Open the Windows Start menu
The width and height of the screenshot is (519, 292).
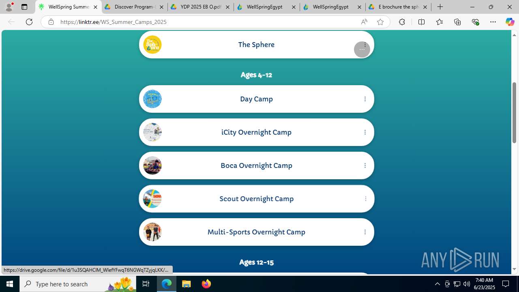tap(10, 284)
